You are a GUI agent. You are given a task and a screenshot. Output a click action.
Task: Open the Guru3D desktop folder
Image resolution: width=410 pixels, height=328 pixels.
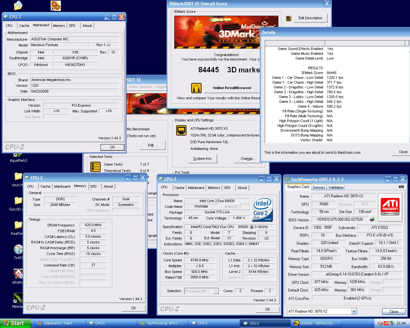(18, 203)
